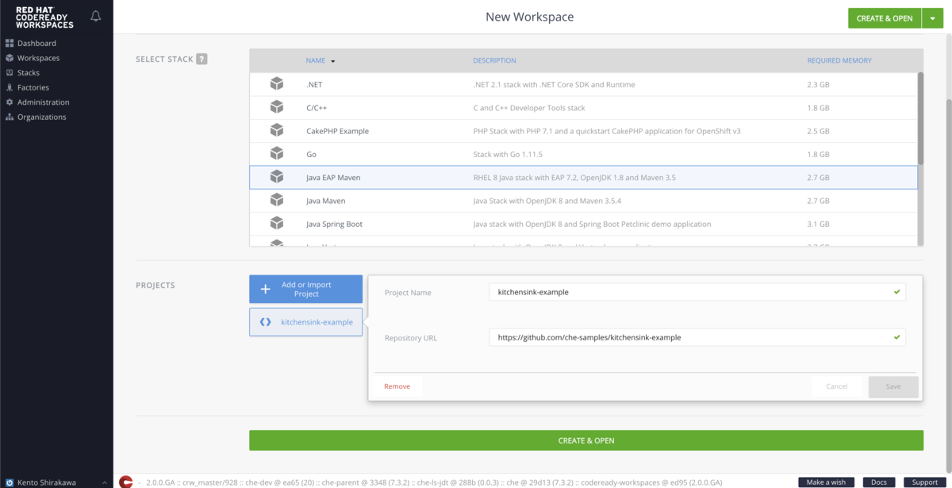Navigate to Factories in sidebar

[x=33, y=87]
